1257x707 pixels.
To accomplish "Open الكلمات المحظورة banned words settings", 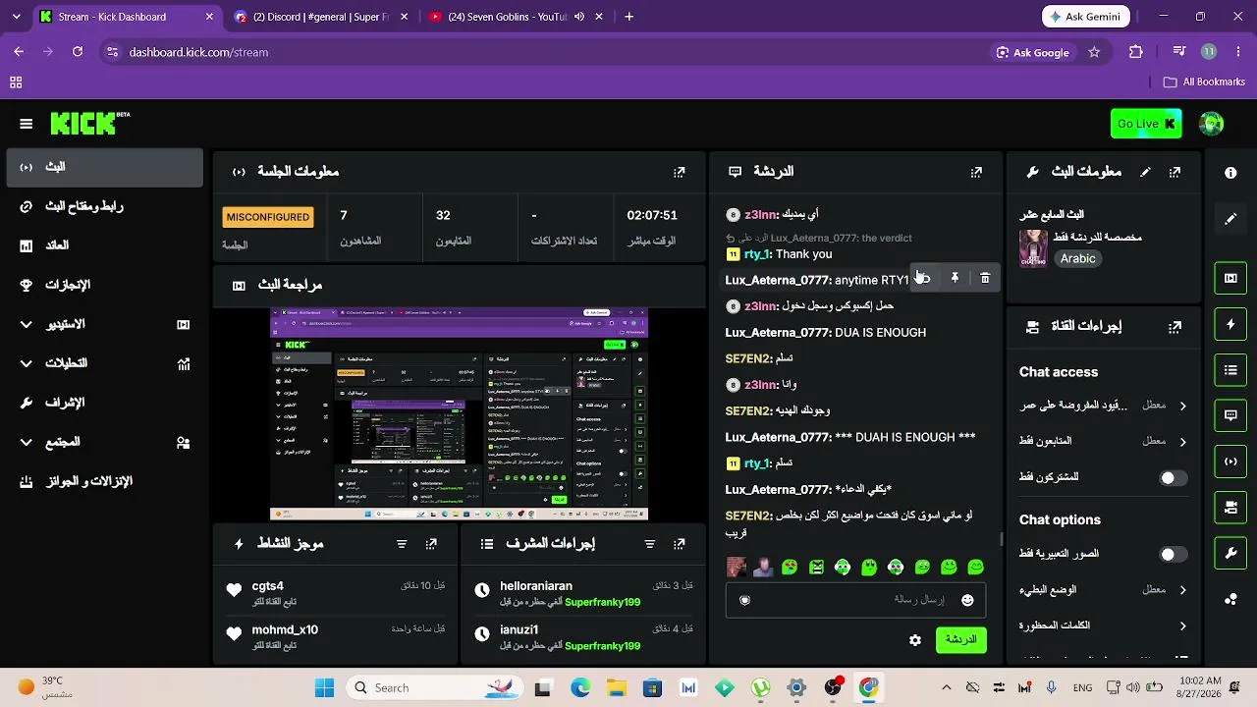I will pyautogui.click(x=1104, y=625).
